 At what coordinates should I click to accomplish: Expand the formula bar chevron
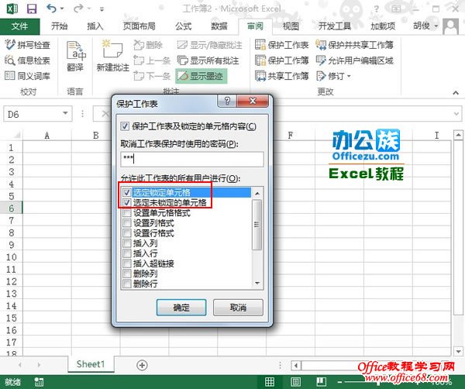(456, 114)
